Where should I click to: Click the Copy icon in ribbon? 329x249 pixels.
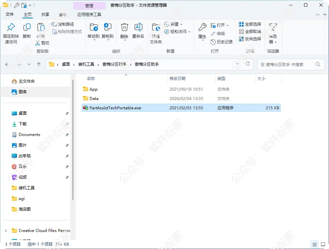27,27
